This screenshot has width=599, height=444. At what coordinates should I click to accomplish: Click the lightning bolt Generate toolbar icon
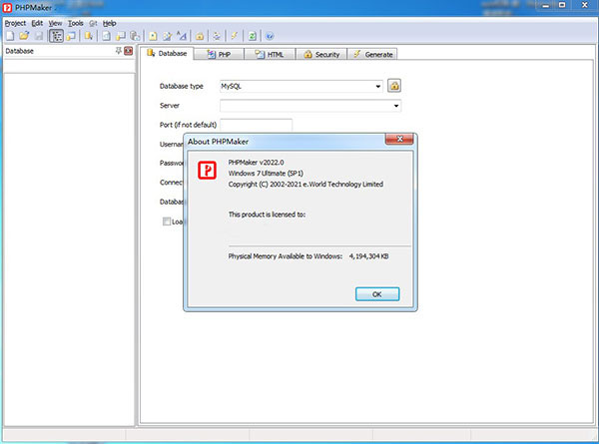pos(235,36)
